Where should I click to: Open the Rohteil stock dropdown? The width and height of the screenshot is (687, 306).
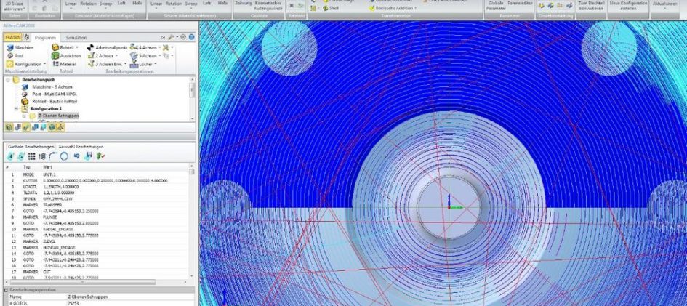point(65,47)
